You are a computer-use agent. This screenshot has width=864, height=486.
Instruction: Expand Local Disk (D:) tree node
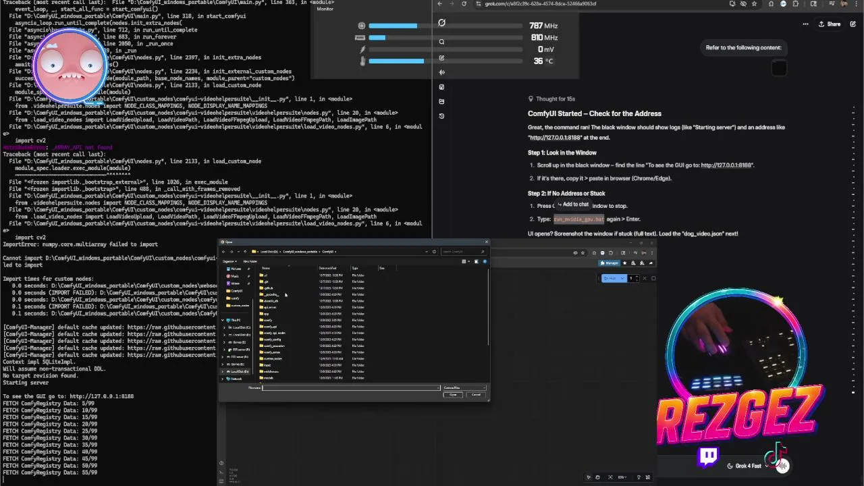point(222,371)
